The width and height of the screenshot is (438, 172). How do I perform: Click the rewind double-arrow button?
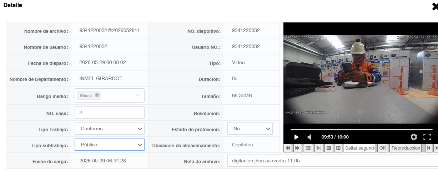click(x=288, y=148)
